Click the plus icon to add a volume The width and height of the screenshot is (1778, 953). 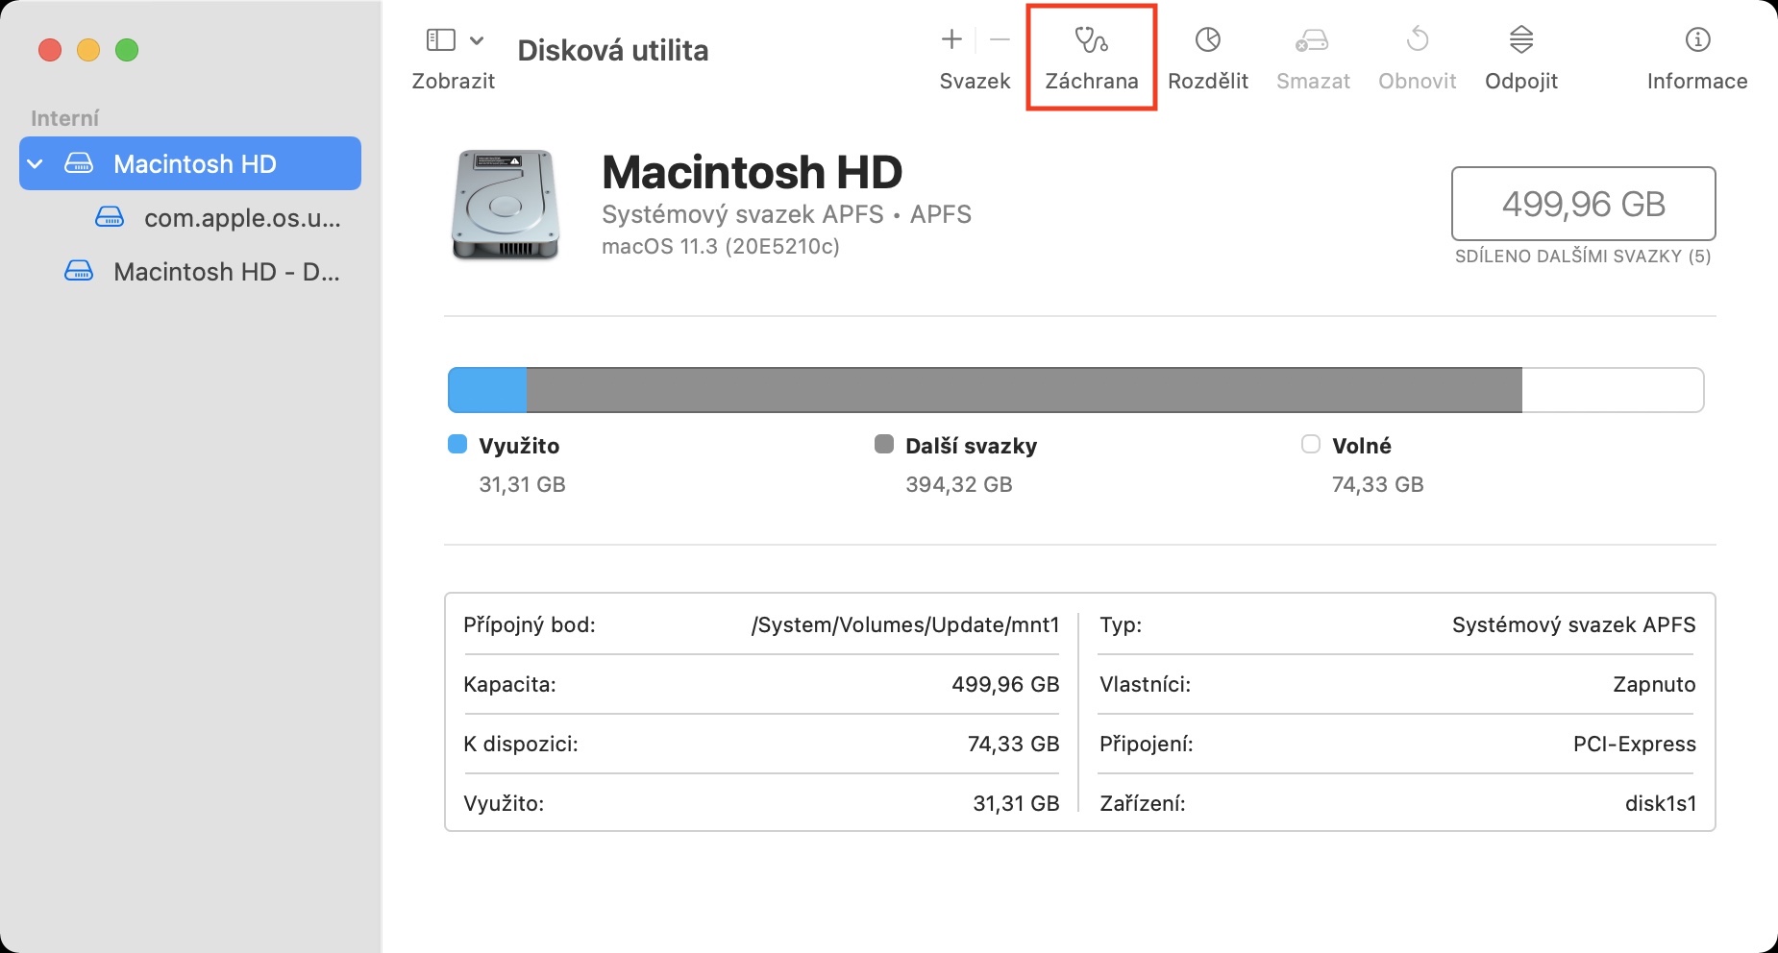(x=951, y=39)
